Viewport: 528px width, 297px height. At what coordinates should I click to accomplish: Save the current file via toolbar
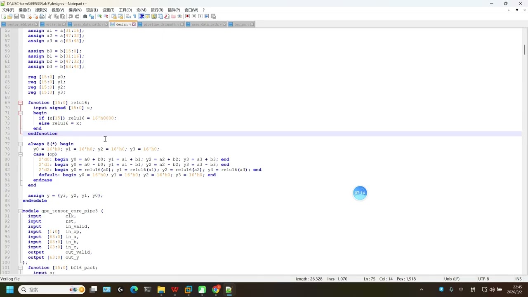point(16,16)
